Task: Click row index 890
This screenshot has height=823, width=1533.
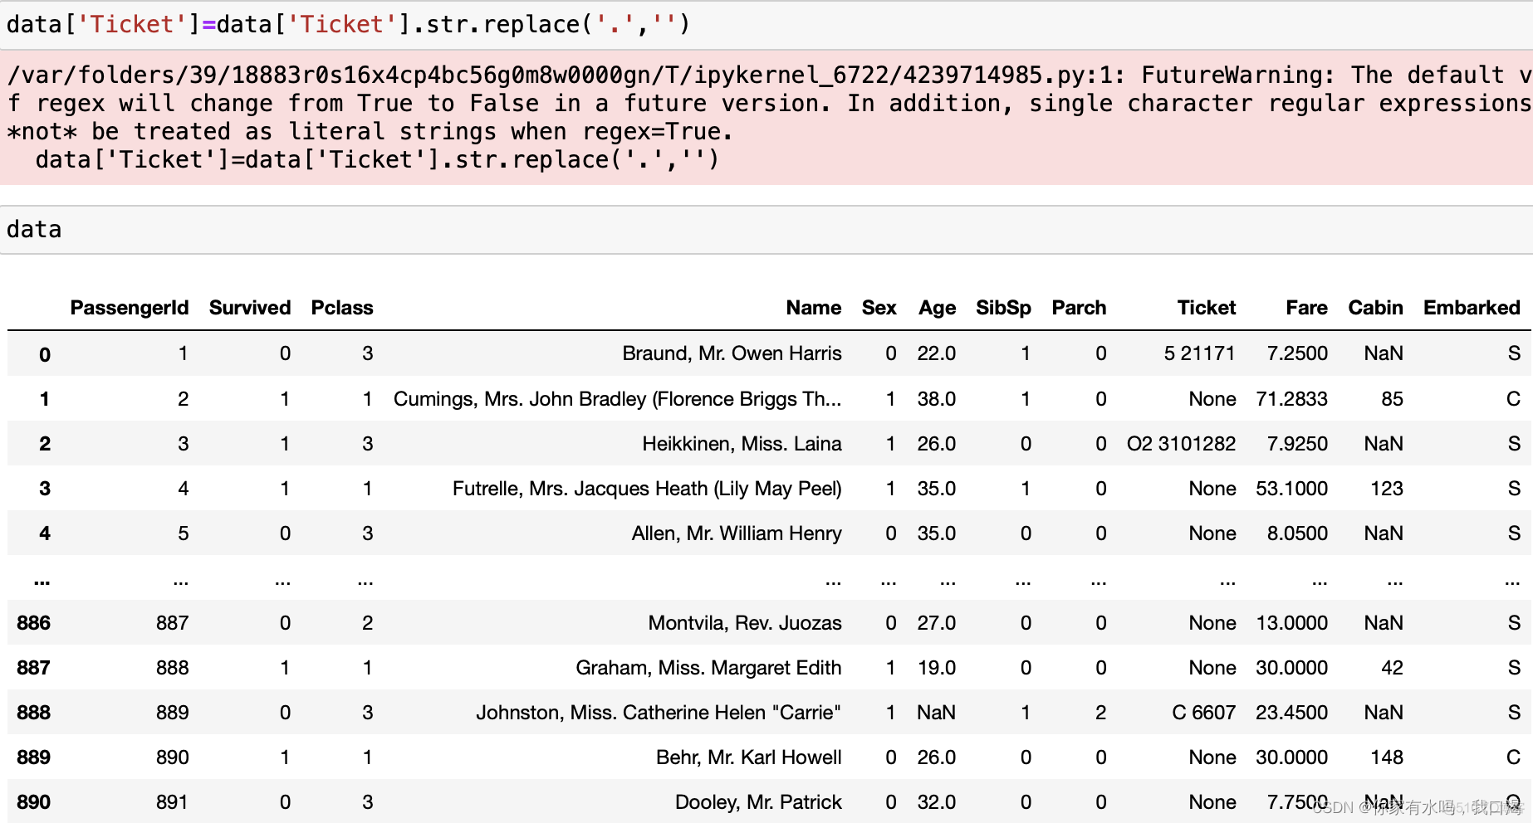Action: [x=33, y=802]
